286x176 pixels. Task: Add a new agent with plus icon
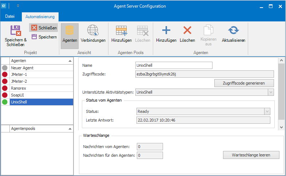(166, 31)
